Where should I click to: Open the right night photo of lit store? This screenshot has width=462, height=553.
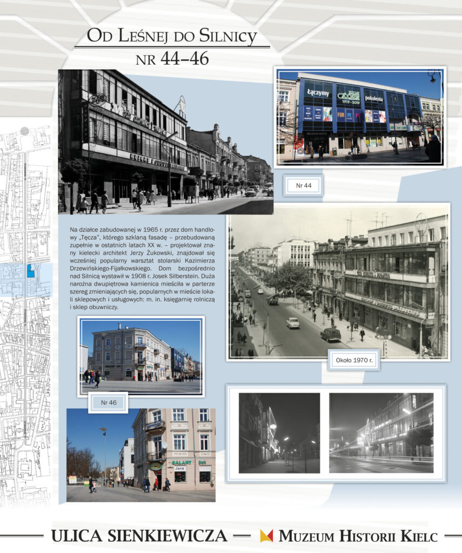coord(381,433)
